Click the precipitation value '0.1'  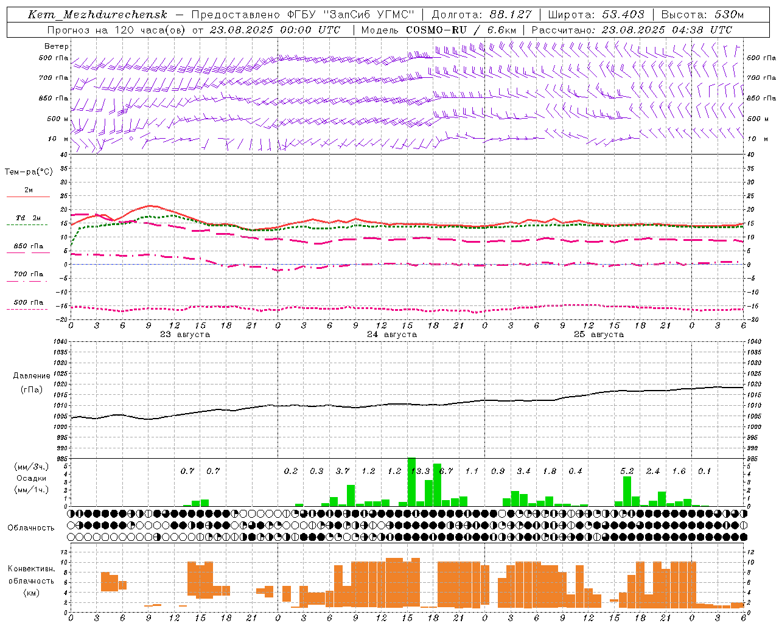(x=704, y=472)
